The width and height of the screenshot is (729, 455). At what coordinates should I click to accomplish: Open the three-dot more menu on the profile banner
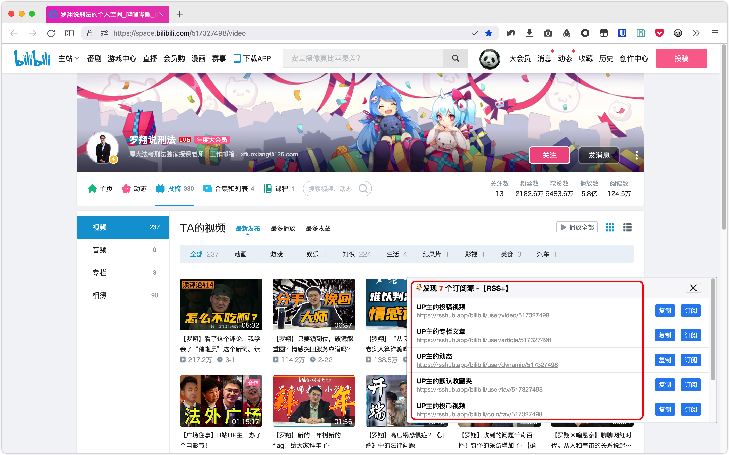pos(636,155)
